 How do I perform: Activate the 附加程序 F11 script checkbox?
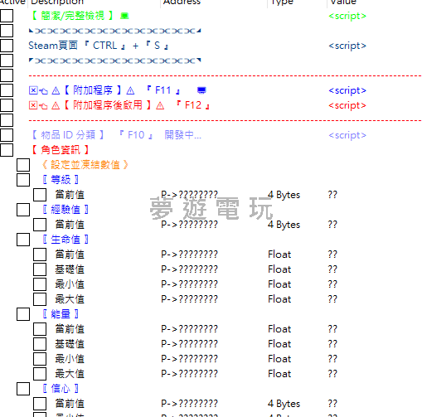7,90
